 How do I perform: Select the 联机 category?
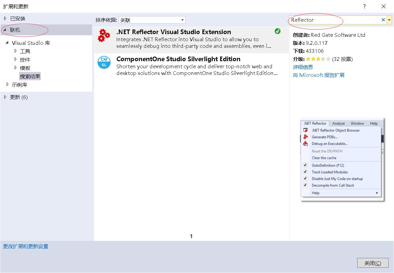(15, 30)
